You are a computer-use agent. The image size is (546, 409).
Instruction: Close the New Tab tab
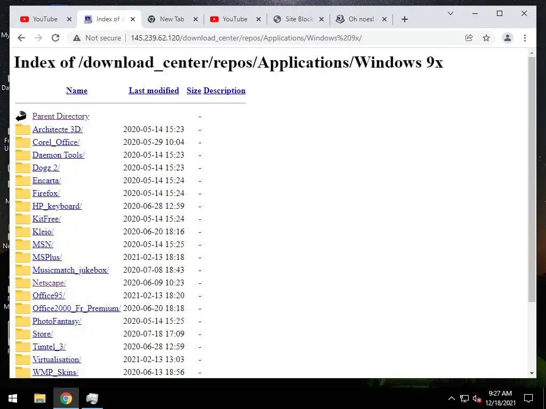pos(196,19)
